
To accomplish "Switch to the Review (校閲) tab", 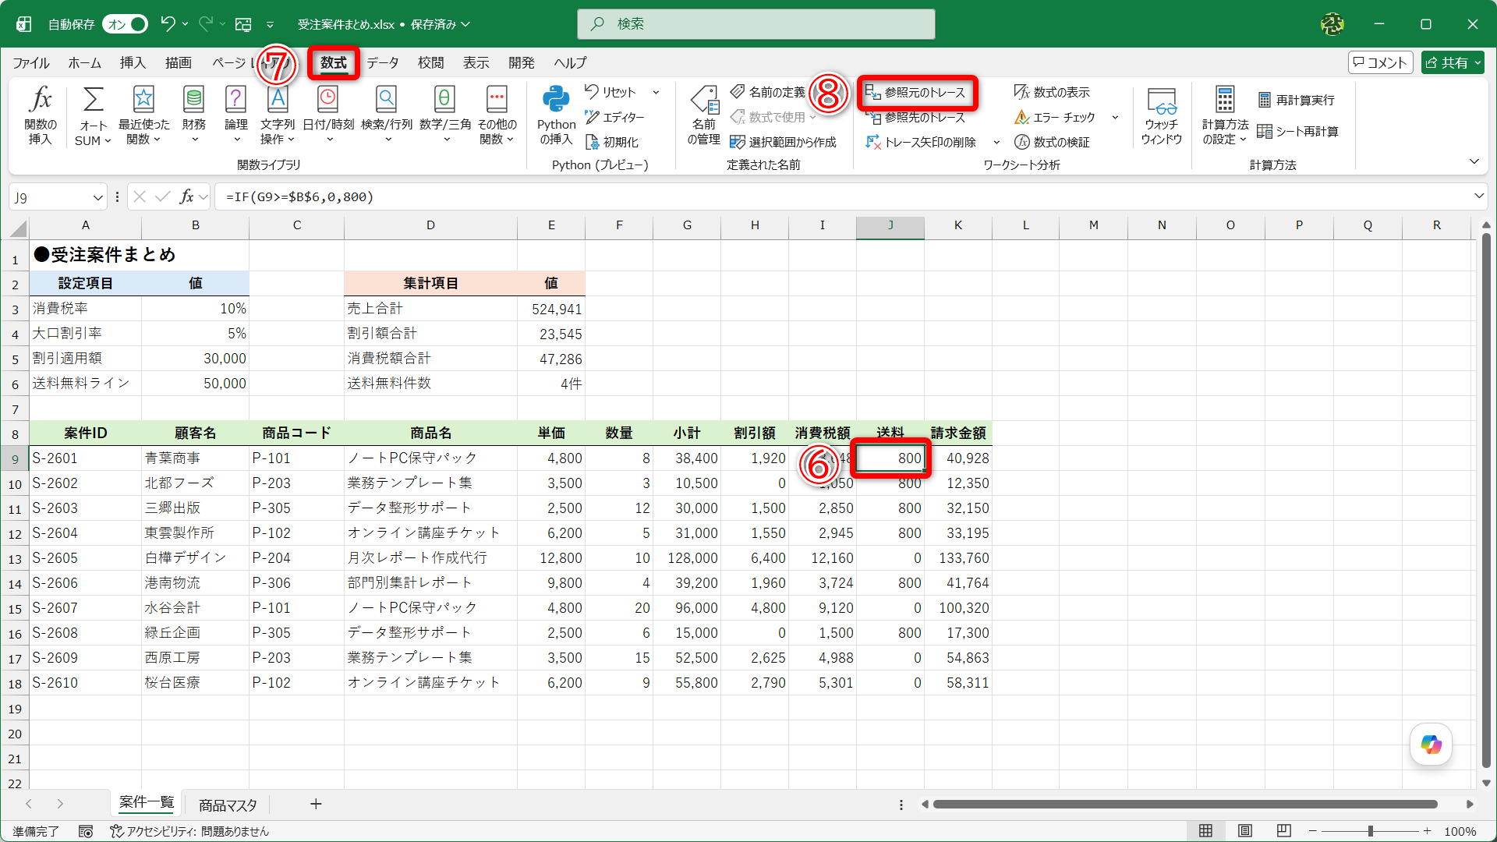I will [x=430, y=62].
